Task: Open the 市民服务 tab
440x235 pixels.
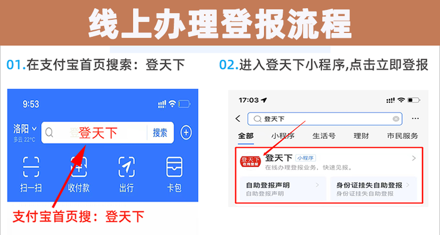Action: click(x=402, y=136)
